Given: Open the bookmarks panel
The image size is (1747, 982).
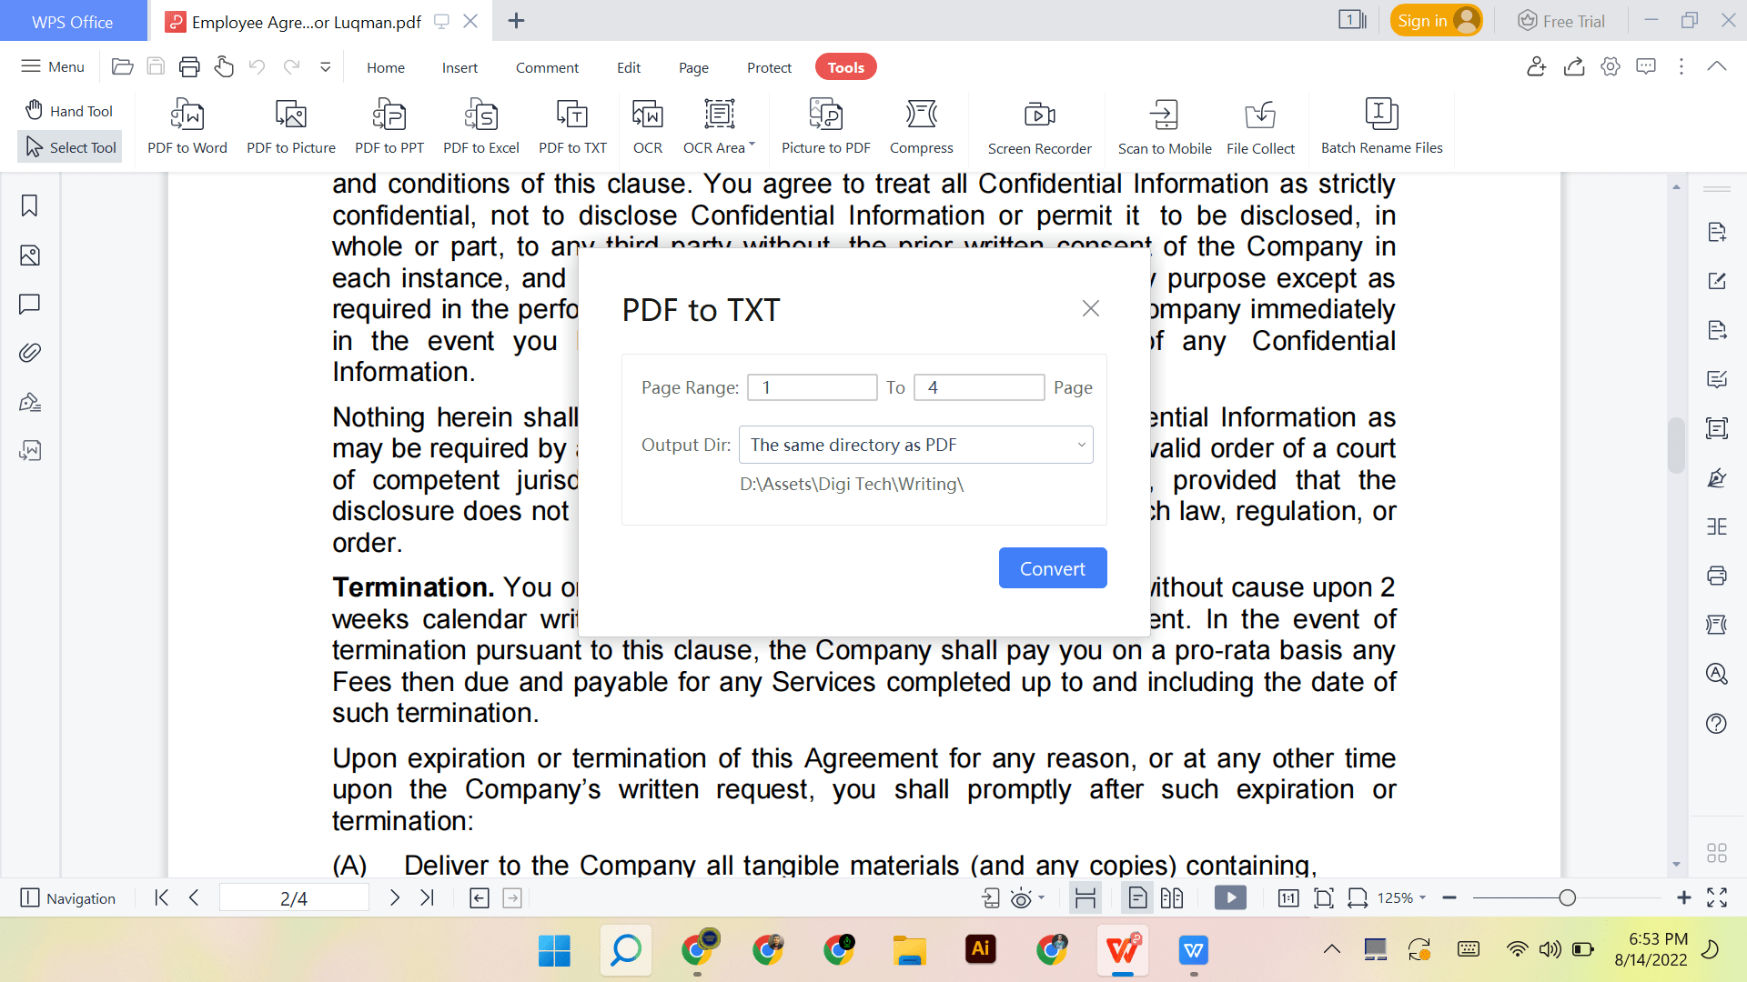Looking at the screenshot, I should point(29,205).
